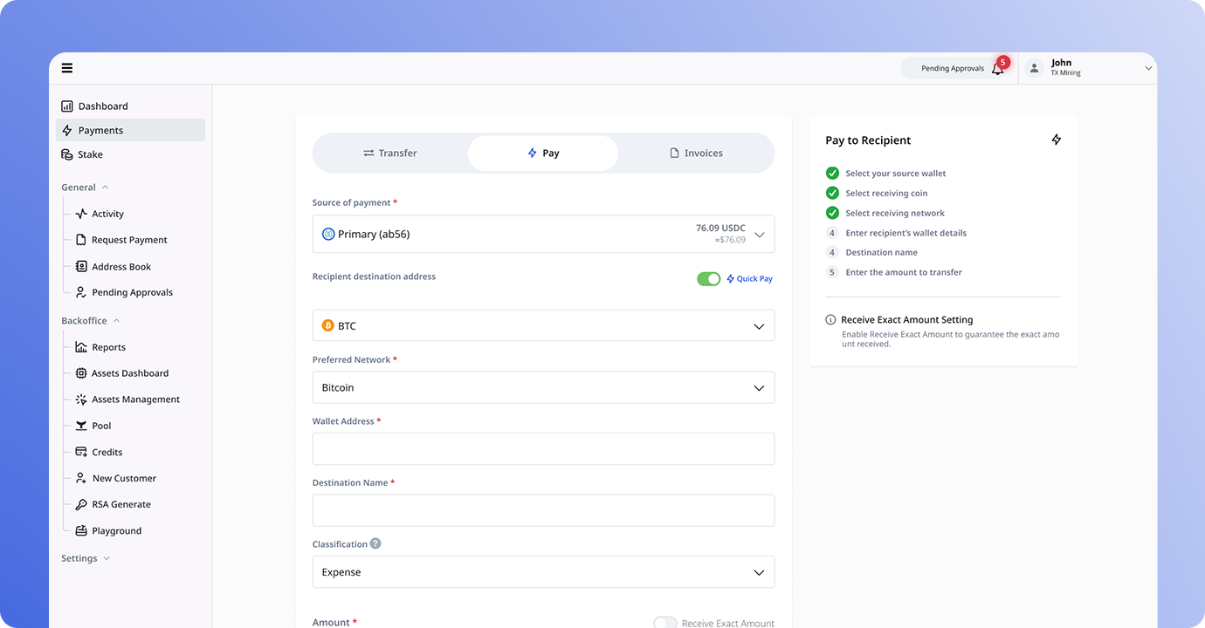Open Request Payment in sidebar
The width and height of the screenshot is (1205, 628).
coord(129,240)
